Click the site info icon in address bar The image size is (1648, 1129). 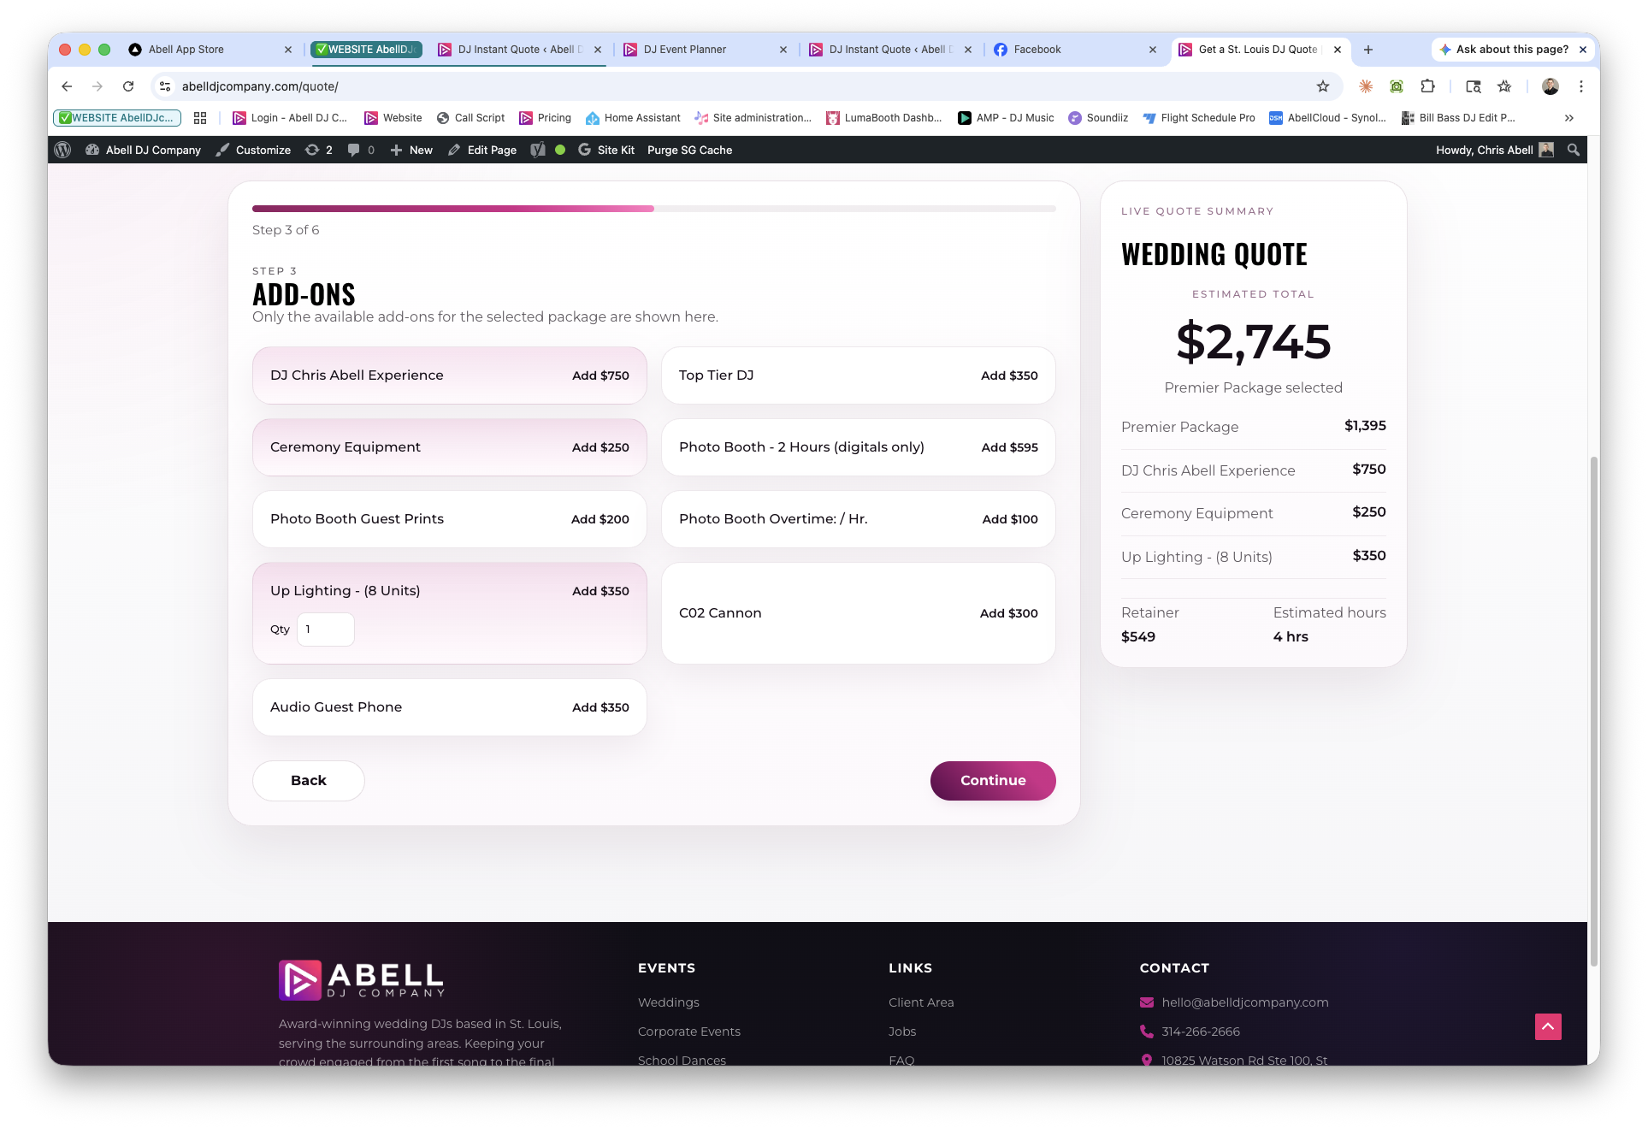(x=165, y=86)
